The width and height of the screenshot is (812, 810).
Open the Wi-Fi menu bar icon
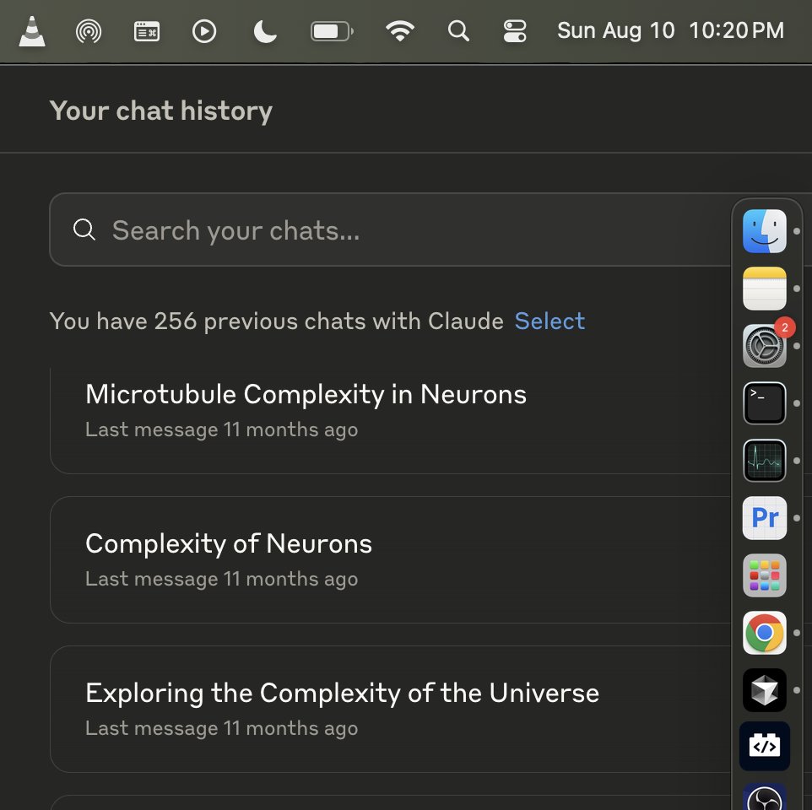[400, 31]
